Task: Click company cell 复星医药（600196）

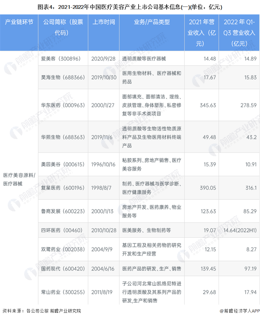Action: pos(63,188)
